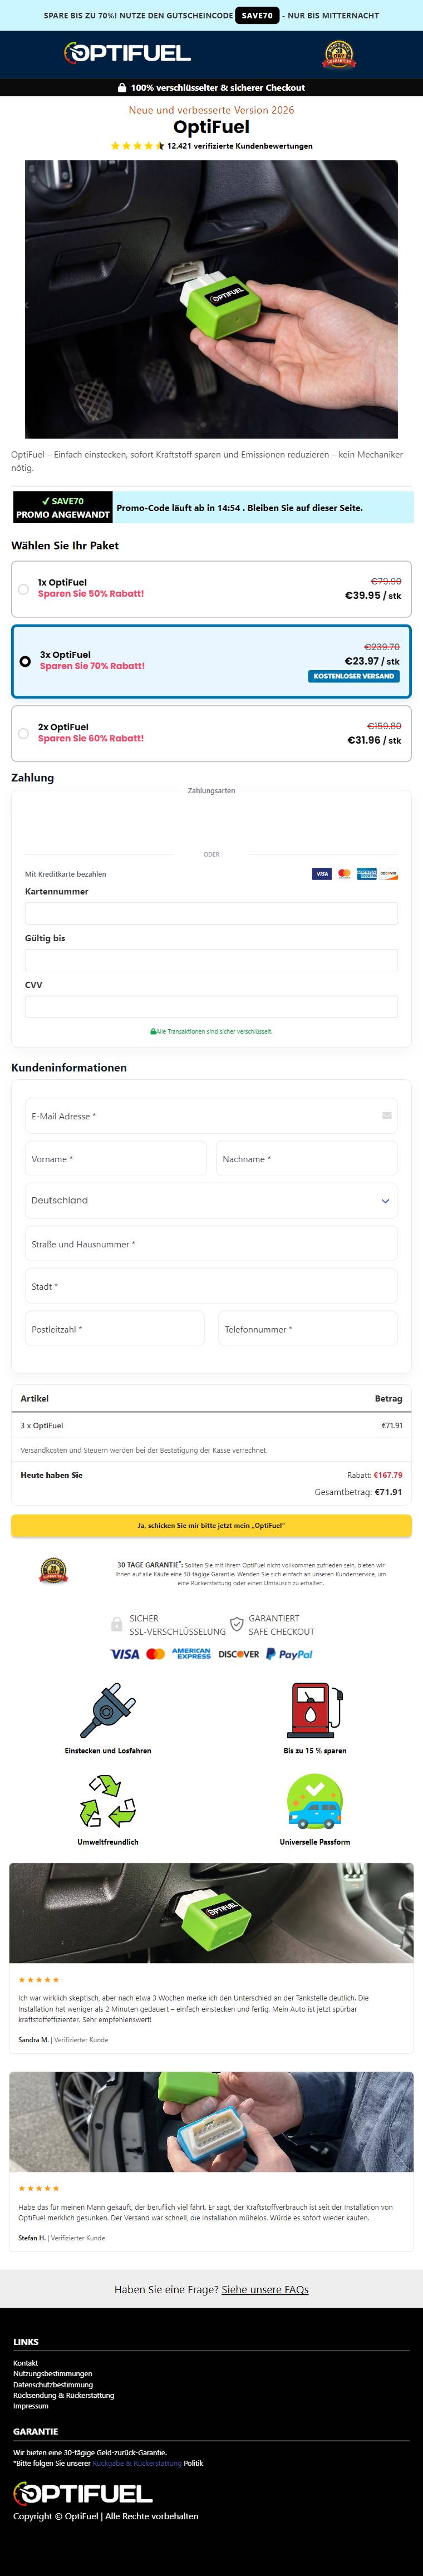Click the gold guarantee badge in the header
Screen dimensions: 423x2576
tap(339, 54)
